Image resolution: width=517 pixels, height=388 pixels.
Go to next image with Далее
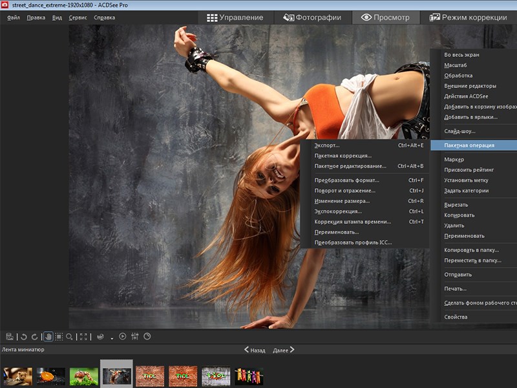pos(284,350)
